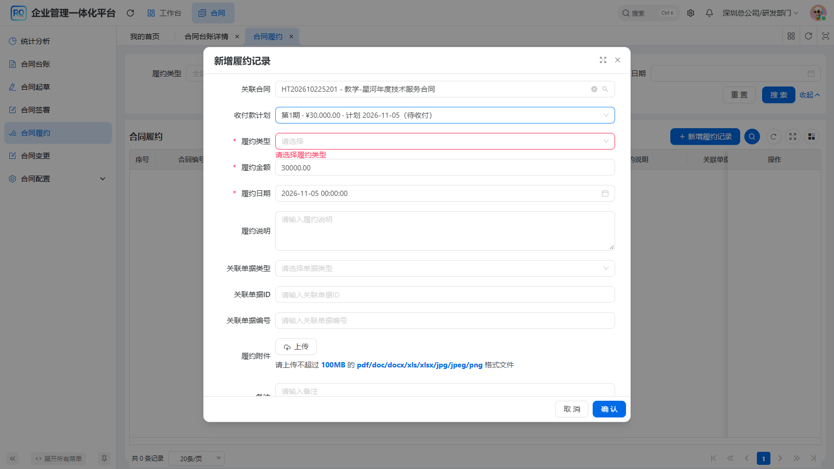This screenshot has height=469, width=834.
Task: Click the refresh icon beside platform title
Action: pos(130,13)
